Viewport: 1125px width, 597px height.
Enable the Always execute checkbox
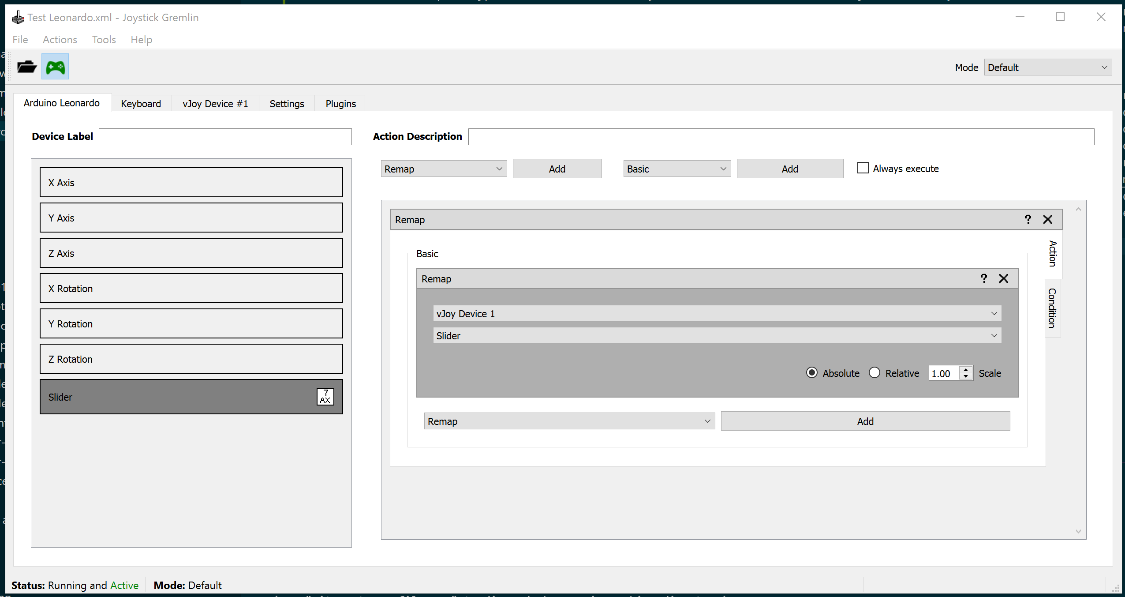click(x=863, y=168)
